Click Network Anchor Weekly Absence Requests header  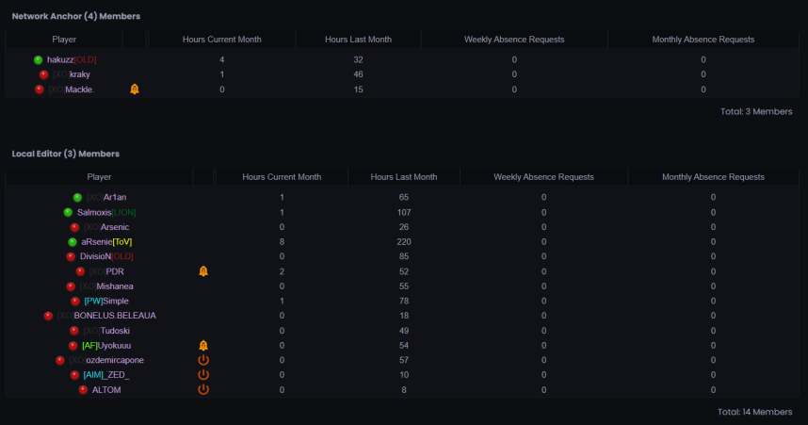[514, 40]
